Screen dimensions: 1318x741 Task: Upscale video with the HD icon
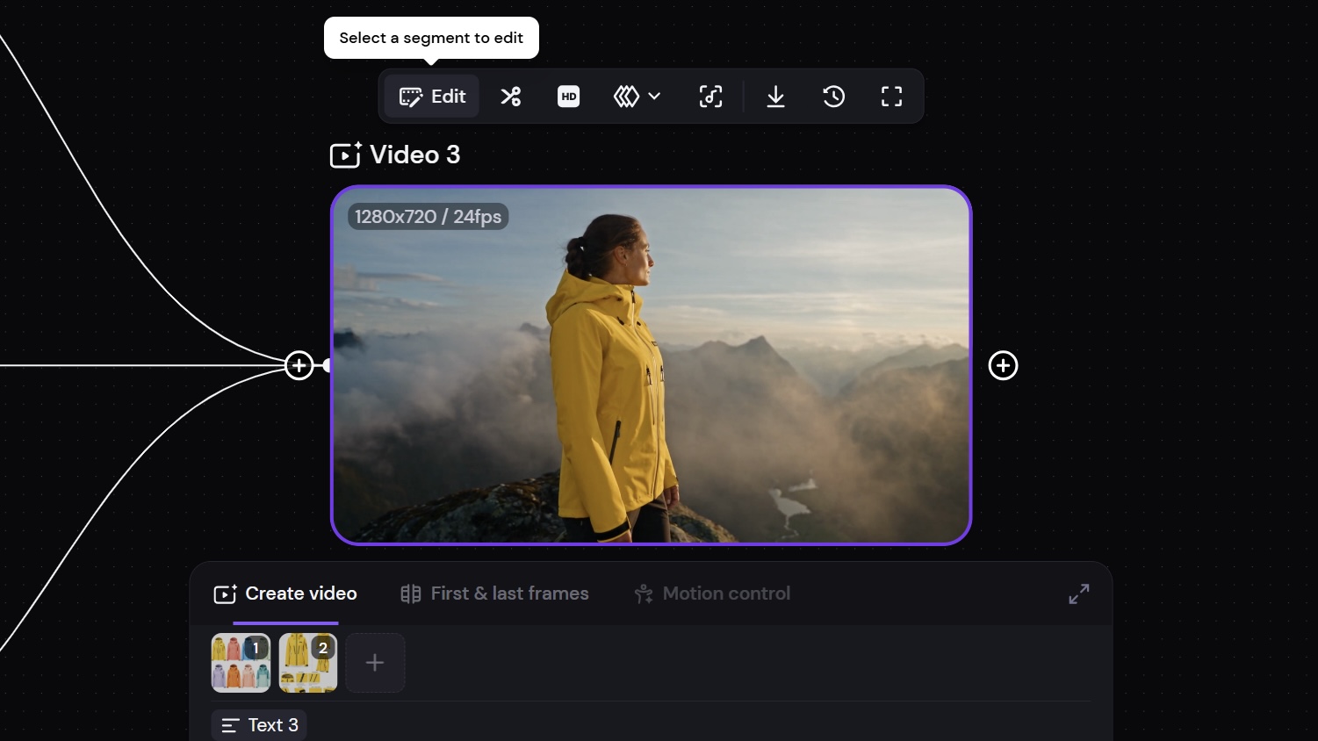(x=569, y=97)
